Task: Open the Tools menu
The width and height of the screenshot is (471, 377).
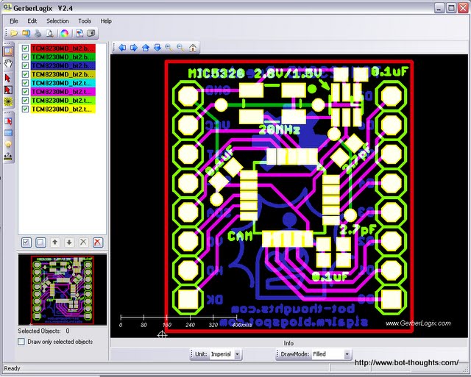Action: 85,21
